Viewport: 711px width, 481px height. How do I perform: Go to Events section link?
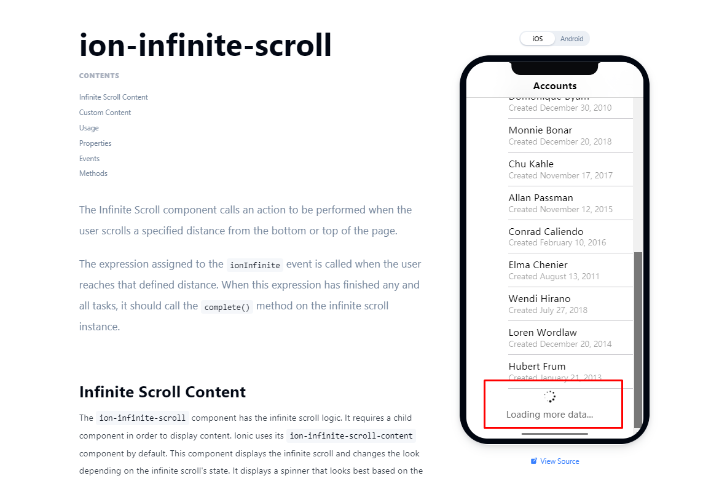click(x=89, y=159)
